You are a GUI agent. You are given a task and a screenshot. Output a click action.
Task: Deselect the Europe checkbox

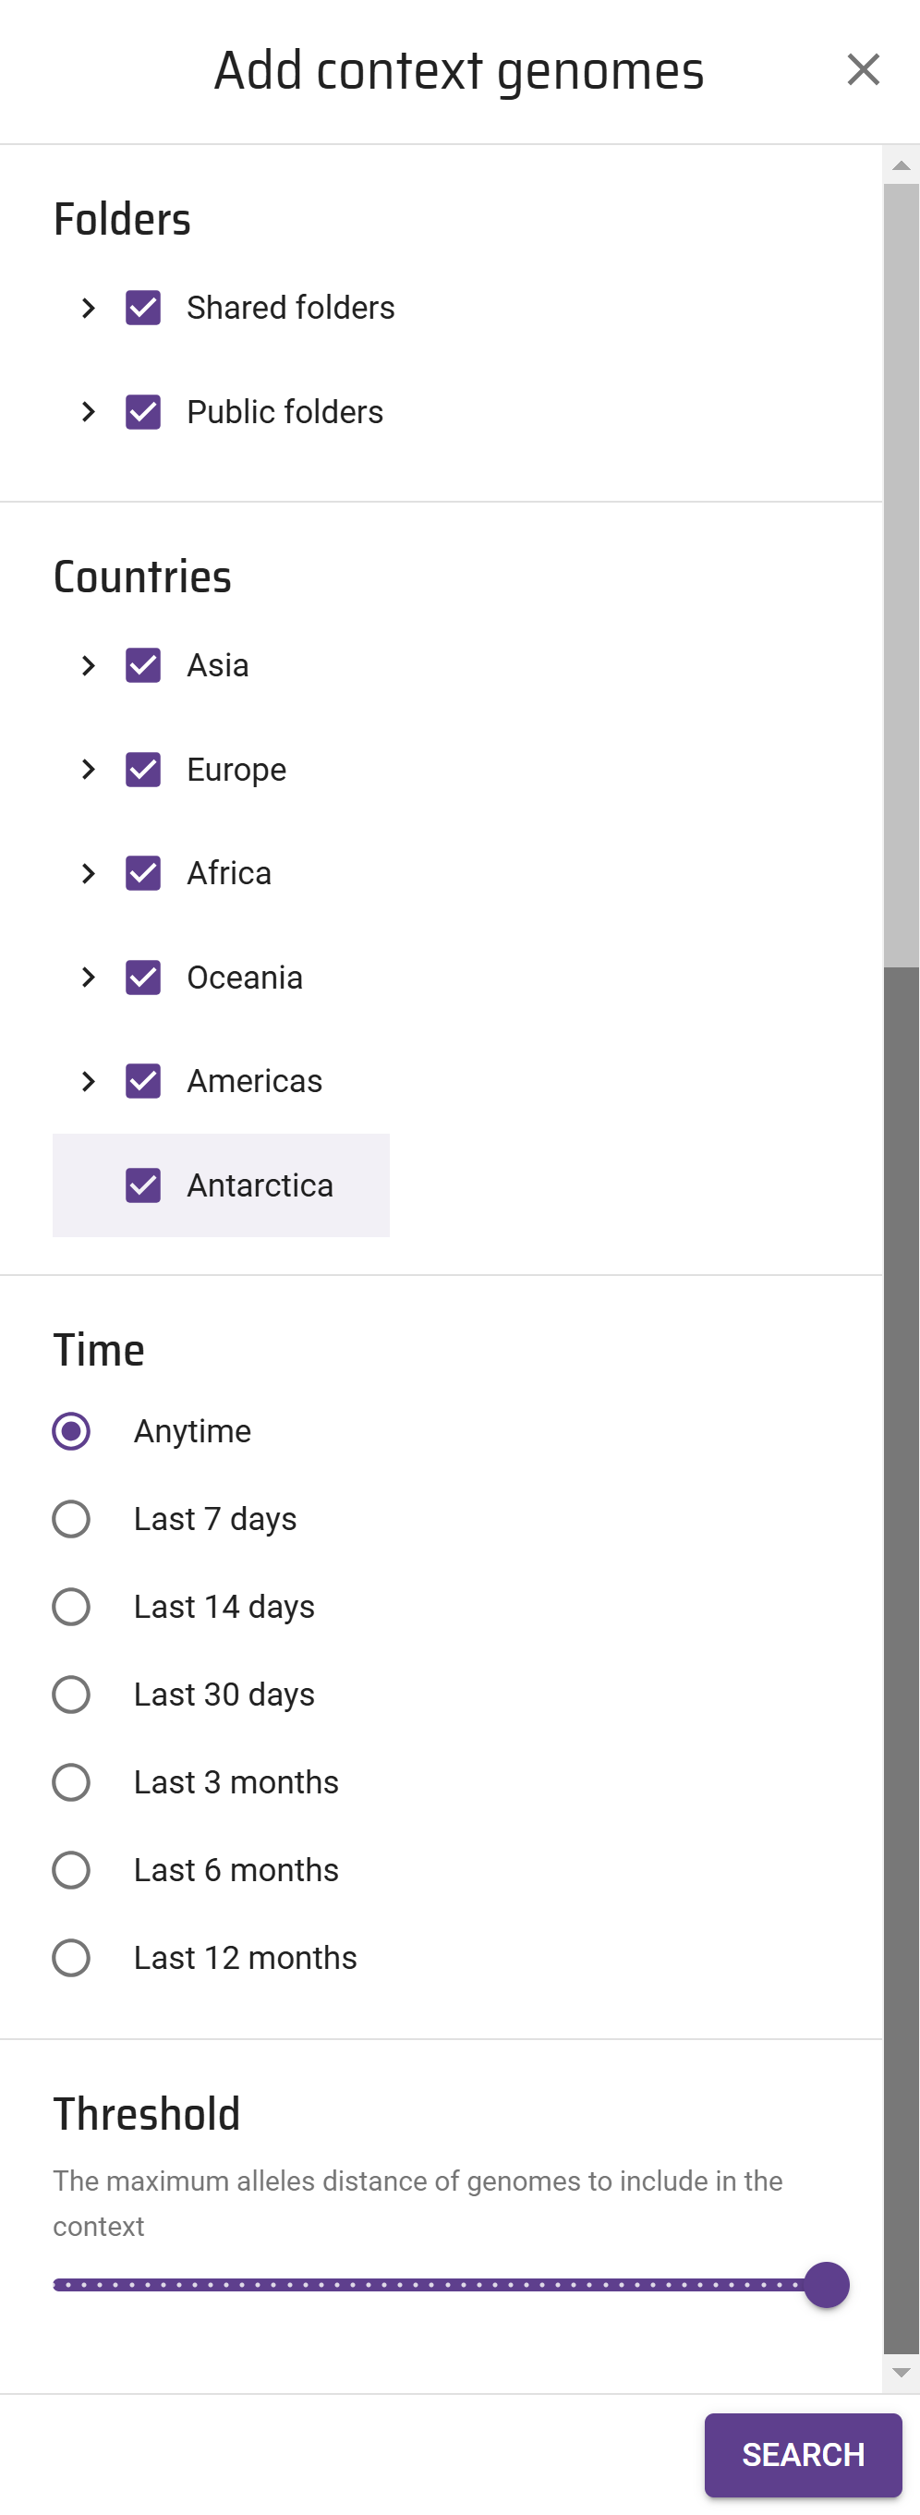pyautogui.click(x=143, y=770)
